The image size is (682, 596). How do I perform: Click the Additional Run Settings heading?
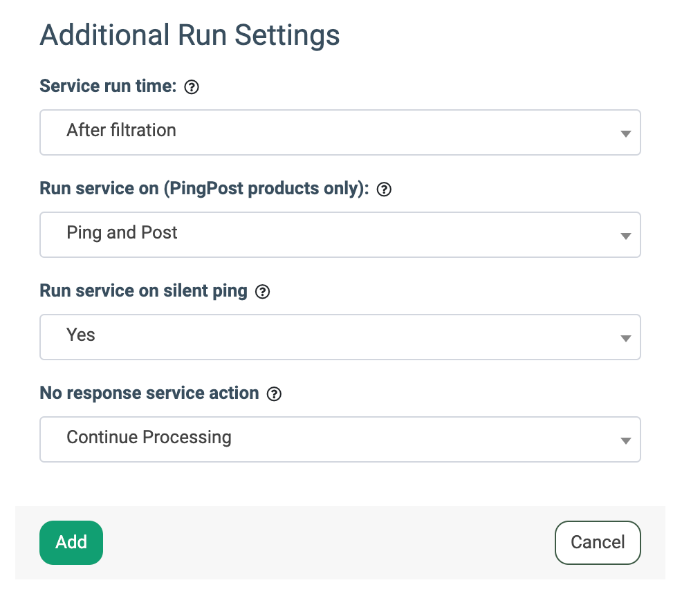click(190, 35)
